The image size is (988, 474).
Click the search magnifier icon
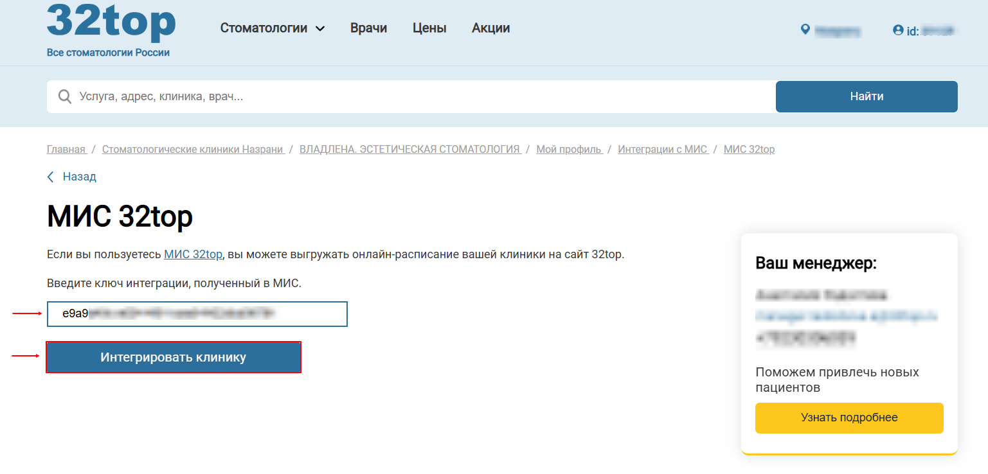click(65, 96)
